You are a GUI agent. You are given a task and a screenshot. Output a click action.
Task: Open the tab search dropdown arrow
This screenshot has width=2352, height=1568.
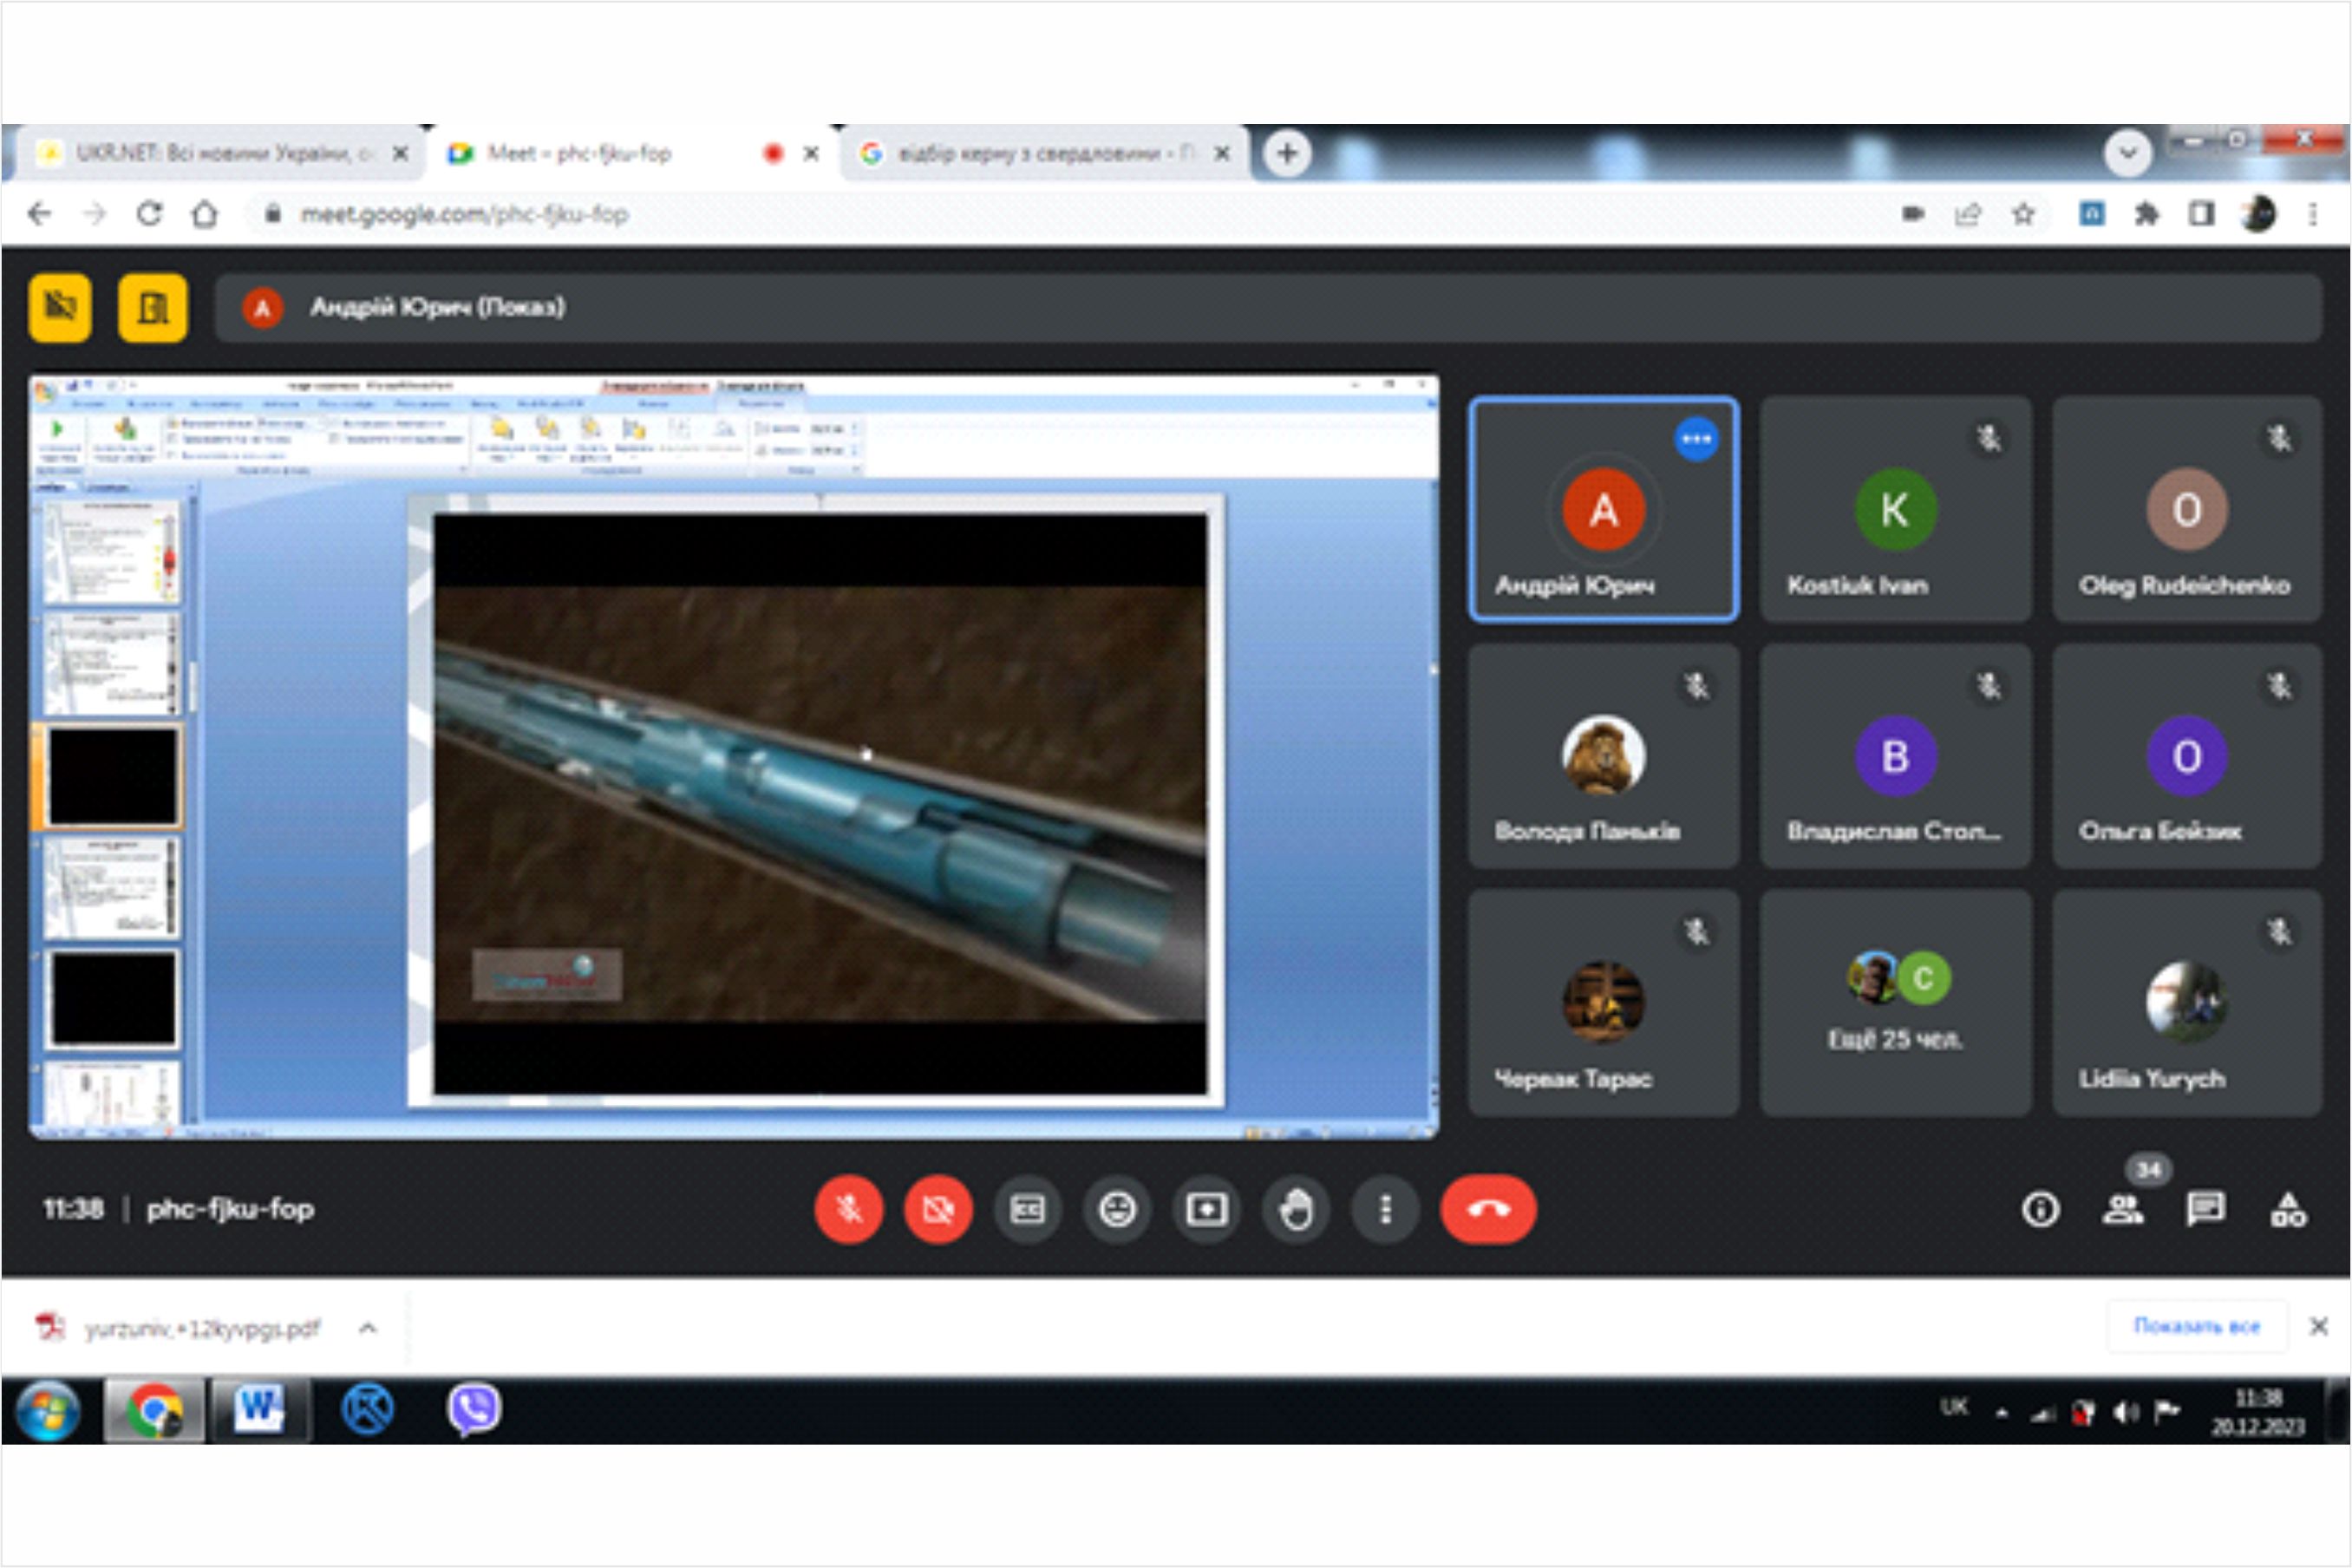tap(2127, 153)
